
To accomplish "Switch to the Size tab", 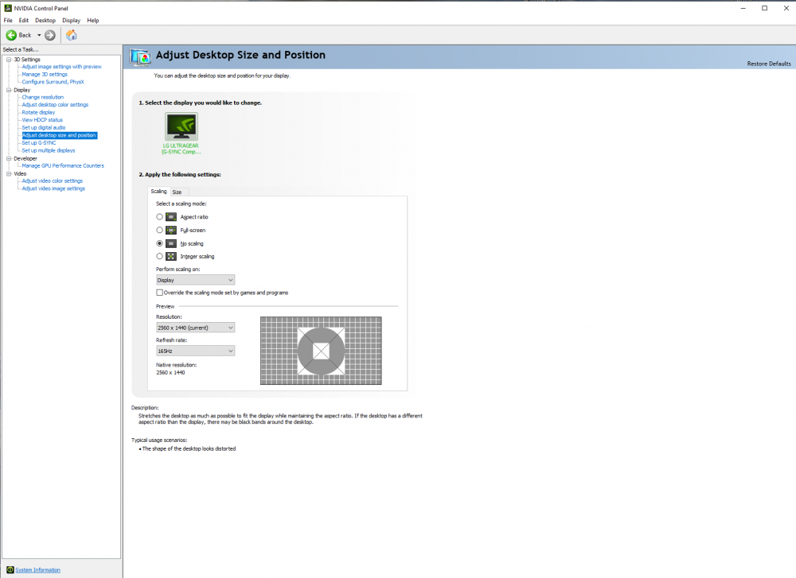I will 177,192.
